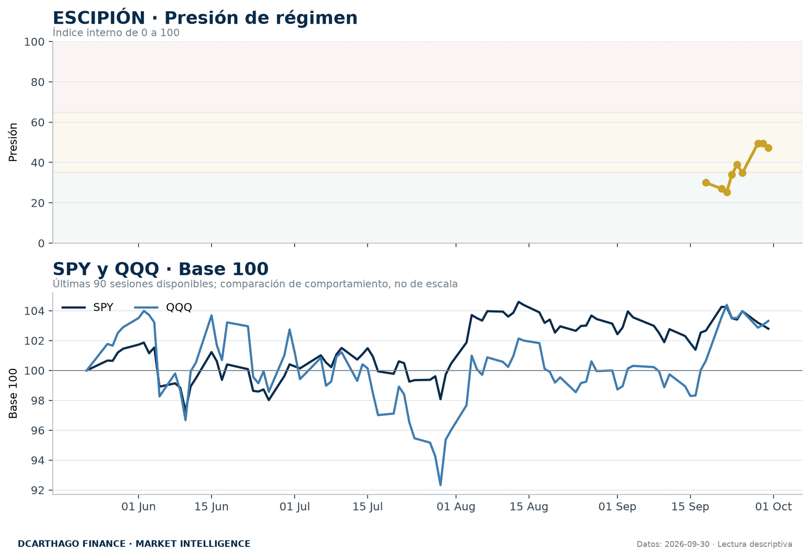810x557 pixels.
Task: Click the "01 Jul" x-axis label
Action: (x=295, y=507)
